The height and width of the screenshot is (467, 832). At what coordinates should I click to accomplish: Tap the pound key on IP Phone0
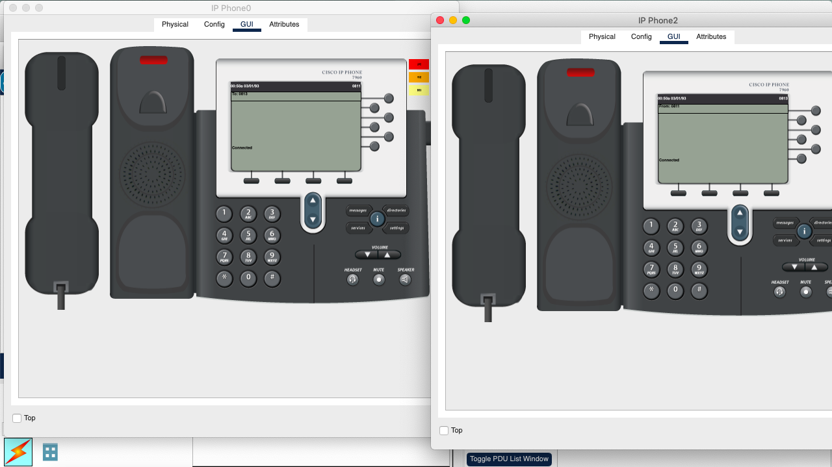click(272, 278)
